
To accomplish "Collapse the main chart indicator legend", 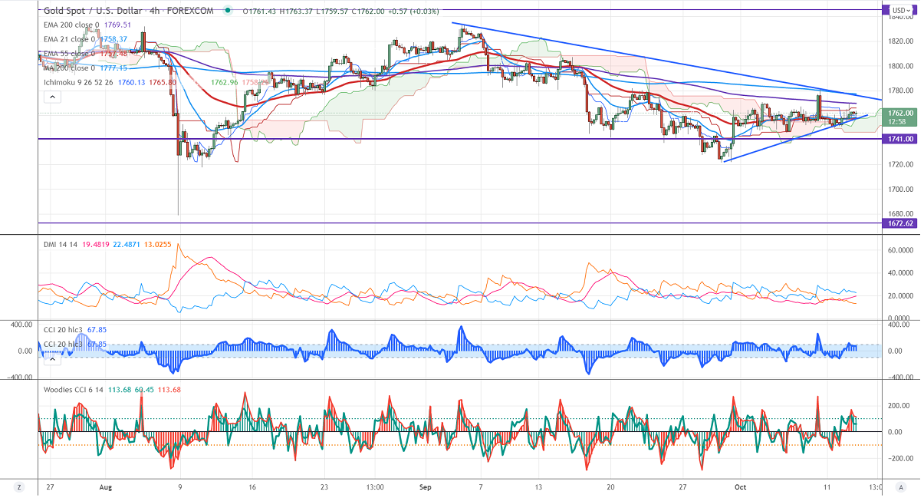I will (x=52, y=97).
